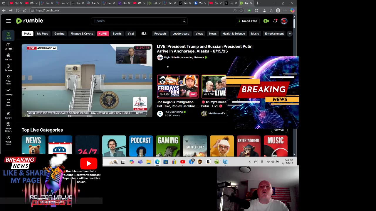The width and height of the screenshot is (376, 211).
Task: Open the MattMorseTV channel link
Action: 217,113
